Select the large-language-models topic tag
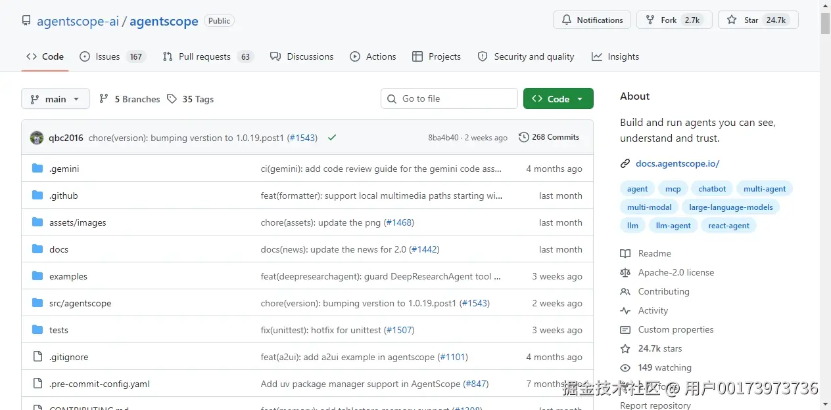This screenshot has height=410, width=831. pos(731,207)
